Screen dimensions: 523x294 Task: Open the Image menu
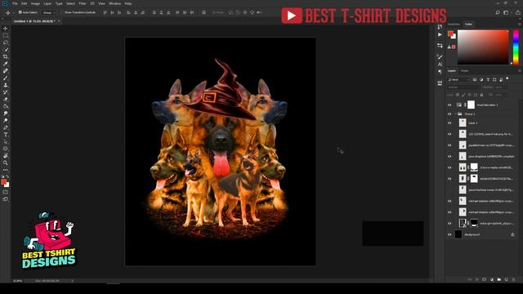[x=35, y=3]
